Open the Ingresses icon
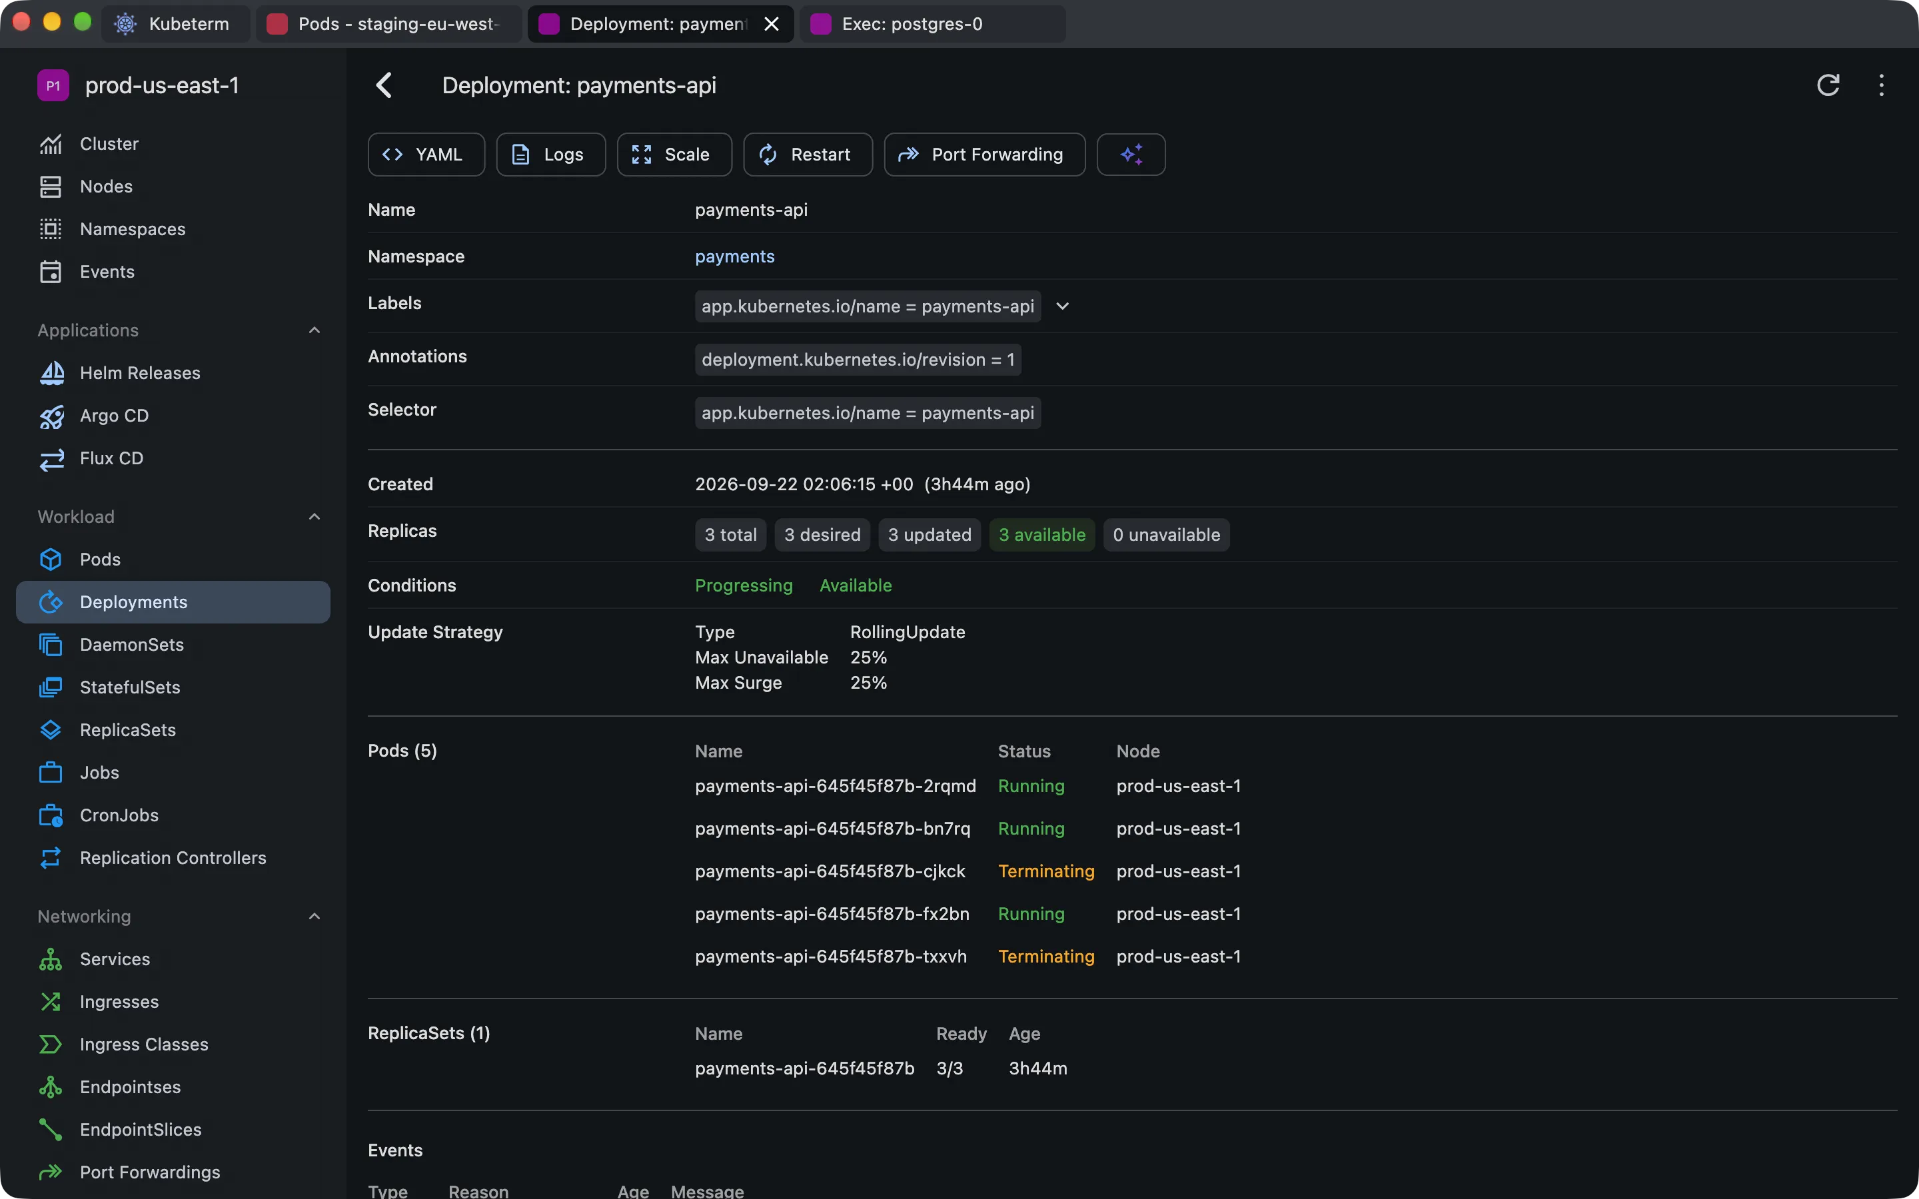 coord(51,1002)
